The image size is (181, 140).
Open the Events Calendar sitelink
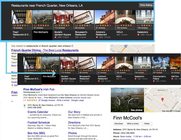38,112
